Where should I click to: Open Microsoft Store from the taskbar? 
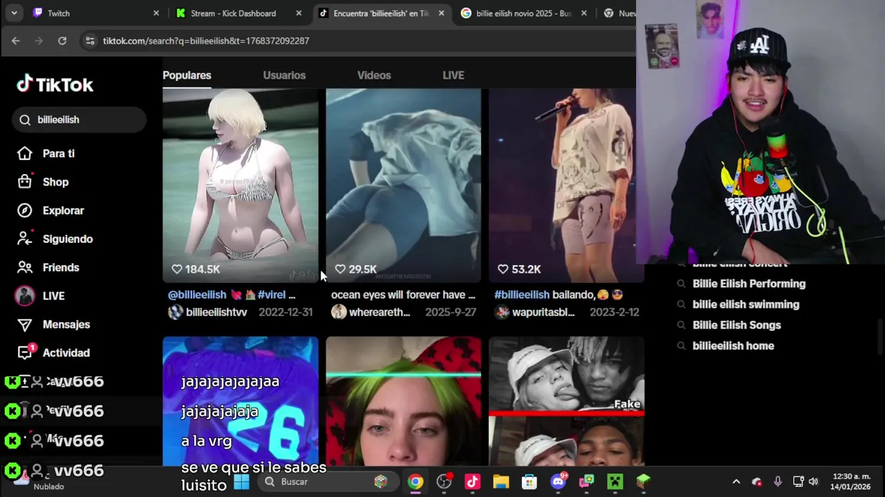(x=529, y=482)
